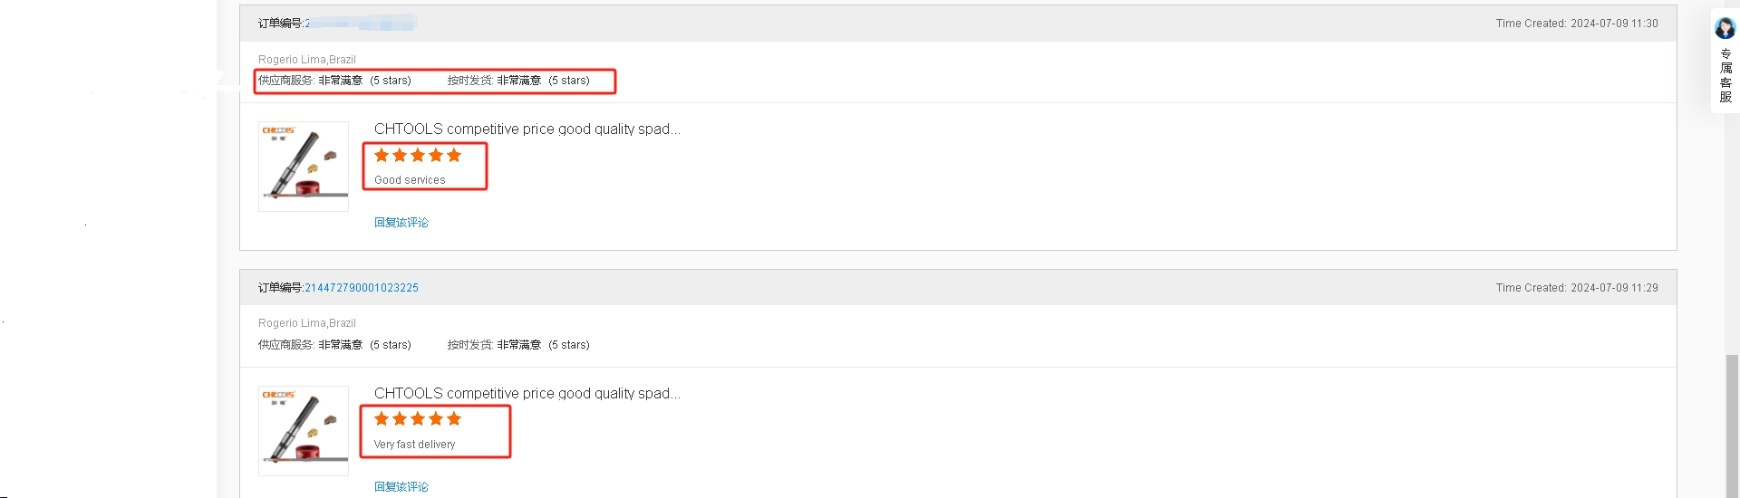Open the 专属客服 dedicated support label

coord(1725,76)
